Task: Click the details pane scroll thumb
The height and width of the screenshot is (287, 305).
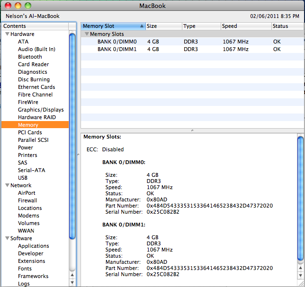Action: (301, 199)
